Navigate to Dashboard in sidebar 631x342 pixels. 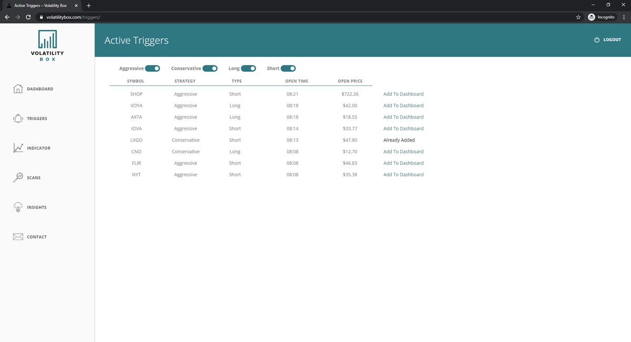click(x=40, y=89)
